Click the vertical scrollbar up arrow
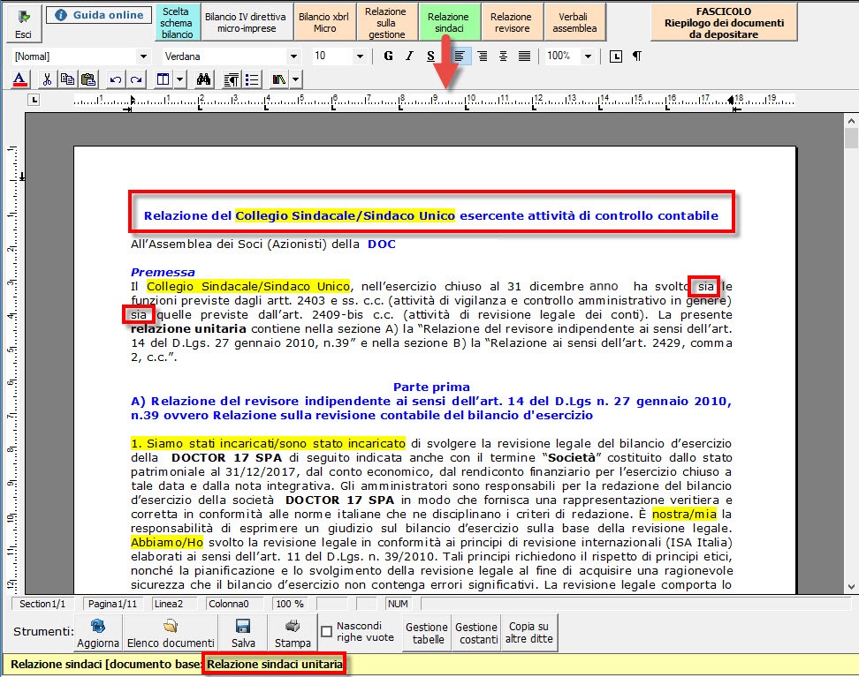 click(x=851, y=121)
